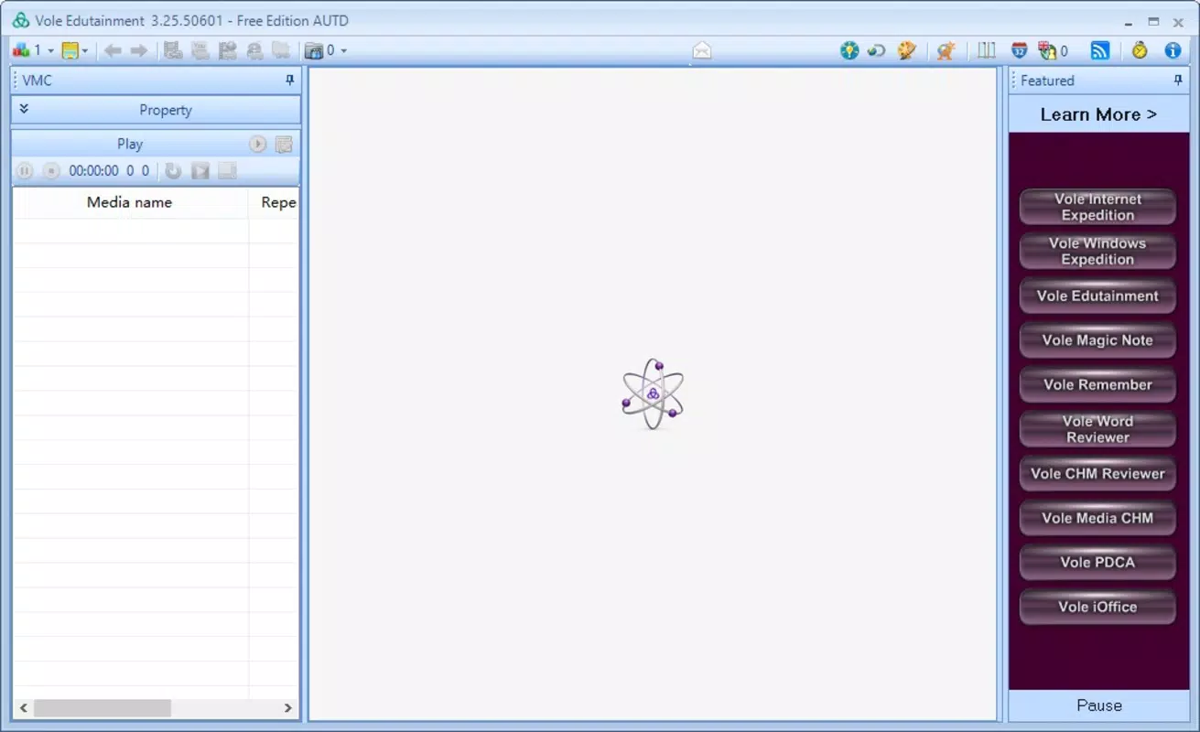Click the grayed screen display icon
Viewport: 1200px width, 732px height.
click(x=227, y=170)
